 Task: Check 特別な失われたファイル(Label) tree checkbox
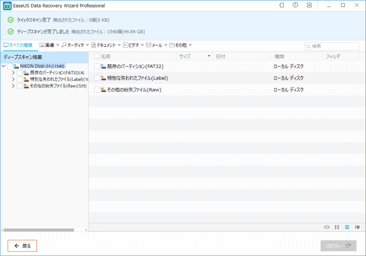20,79
